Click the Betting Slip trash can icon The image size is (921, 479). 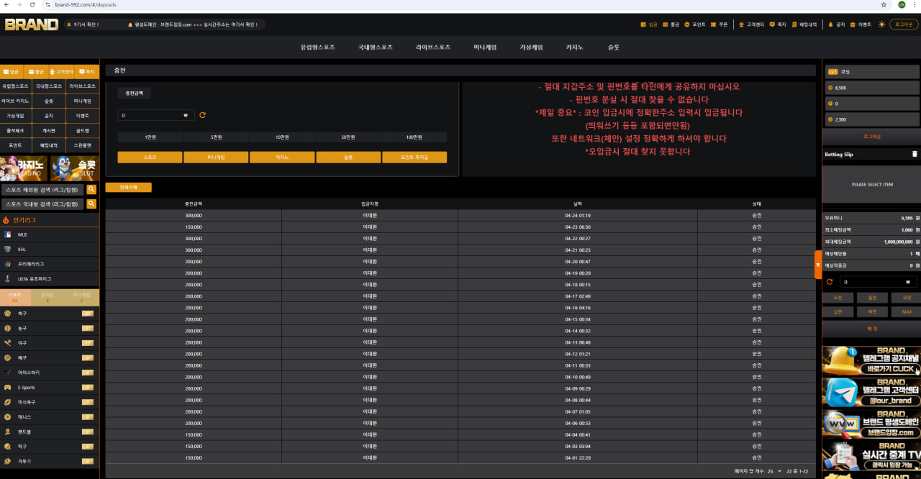point(915,154)
